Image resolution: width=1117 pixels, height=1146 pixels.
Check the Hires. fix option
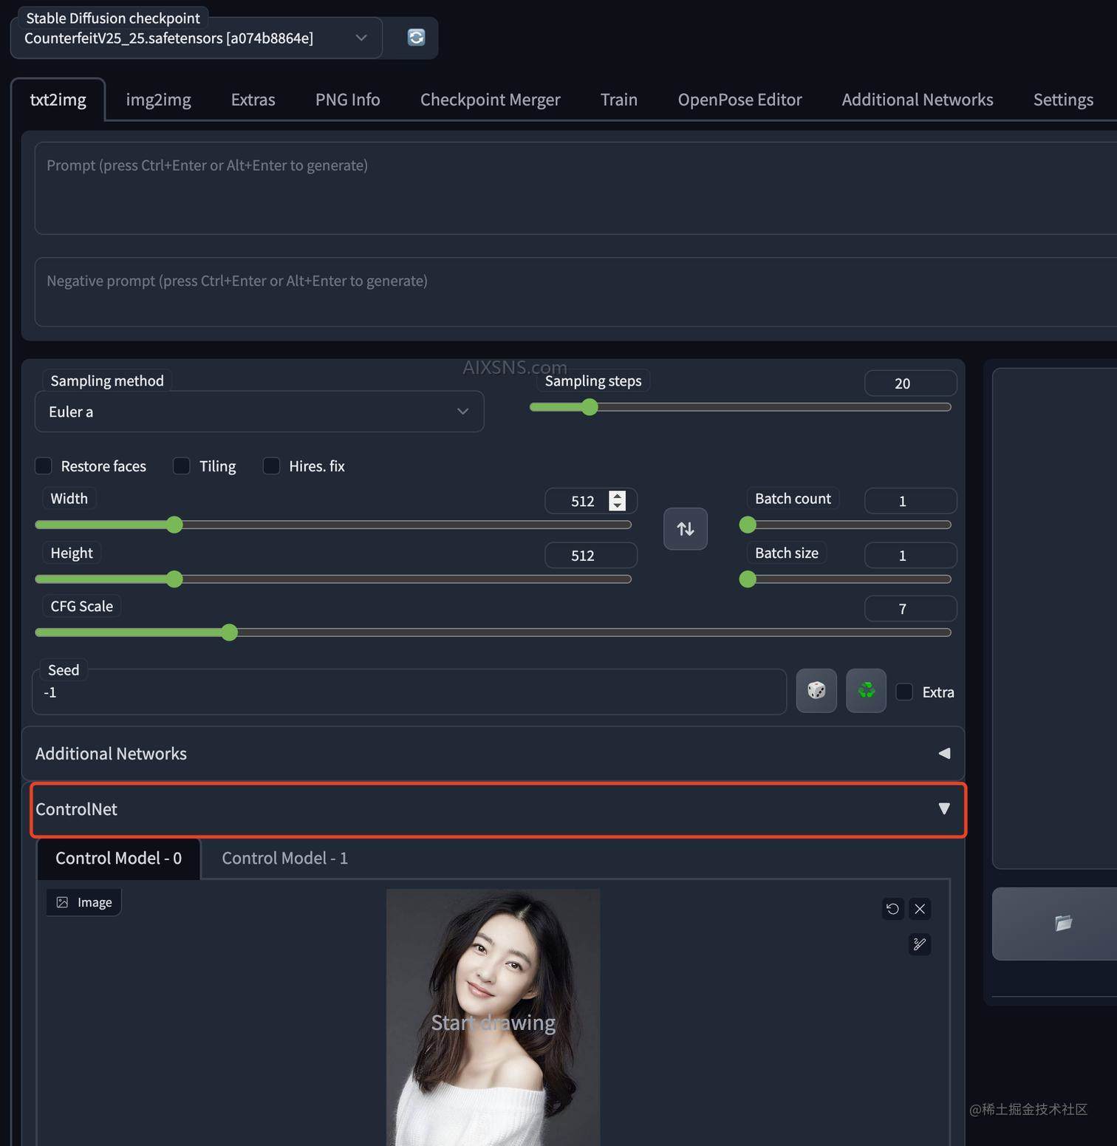tap(271, 465)
